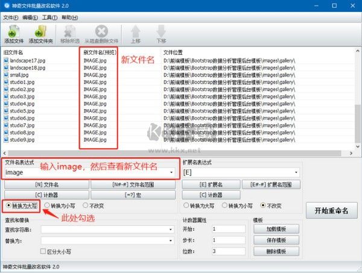Enable the 区分大小写 checkbox

coord(43,251)
